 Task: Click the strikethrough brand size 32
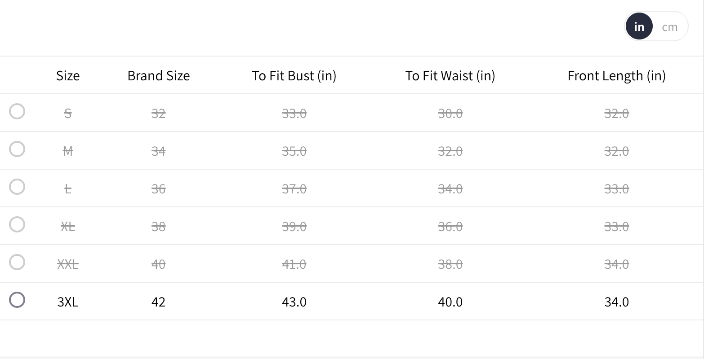coord(159,113)
